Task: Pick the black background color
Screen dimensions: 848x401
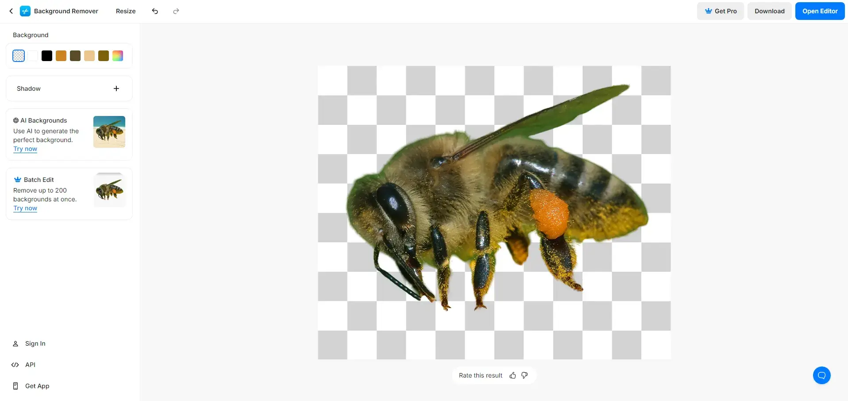Action: 47,56
